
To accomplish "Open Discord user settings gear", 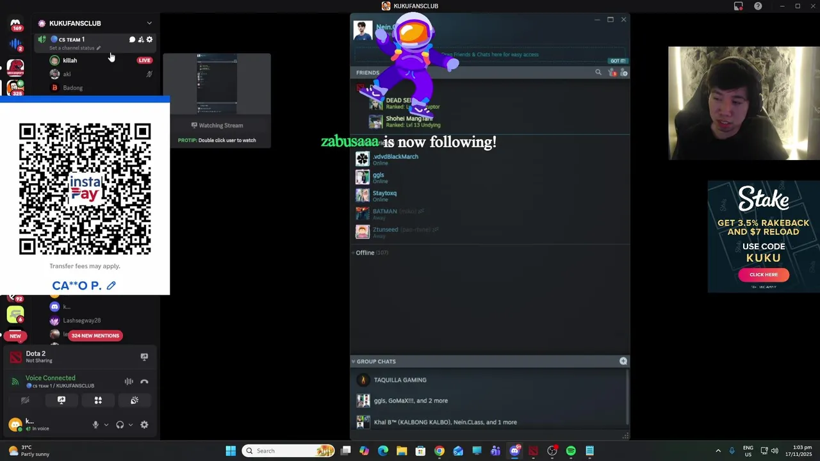I will pyautogui.click(x=144, y=425).
